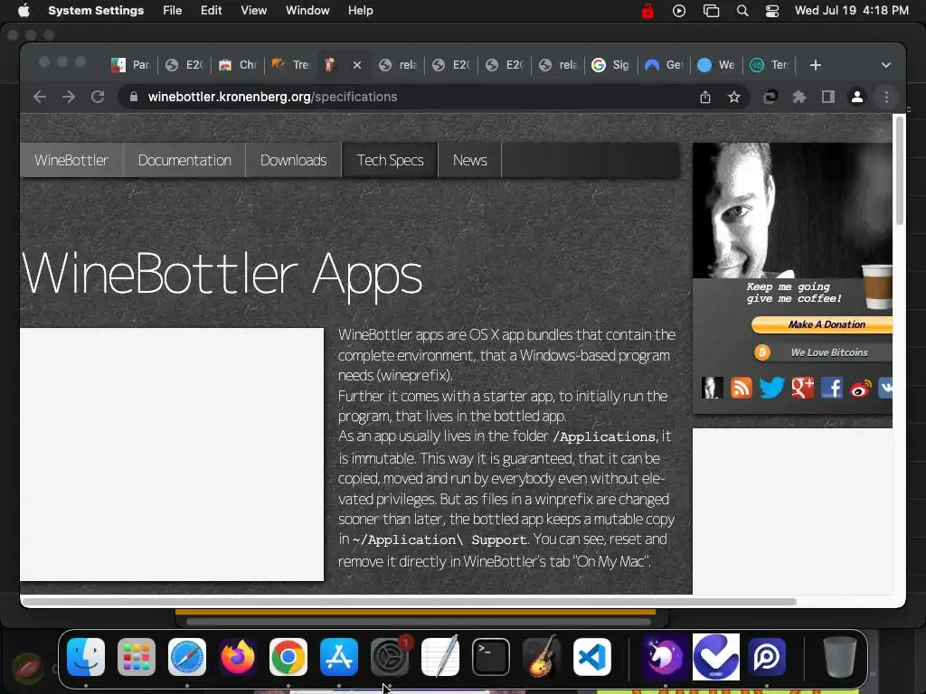Open App Store from the Dock
This screenshot has width=926, height=694.
click(x=339, y=656)
